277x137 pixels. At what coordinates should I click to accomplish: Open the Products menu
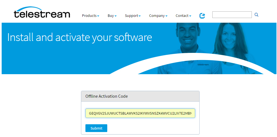(x=91, y=16)
